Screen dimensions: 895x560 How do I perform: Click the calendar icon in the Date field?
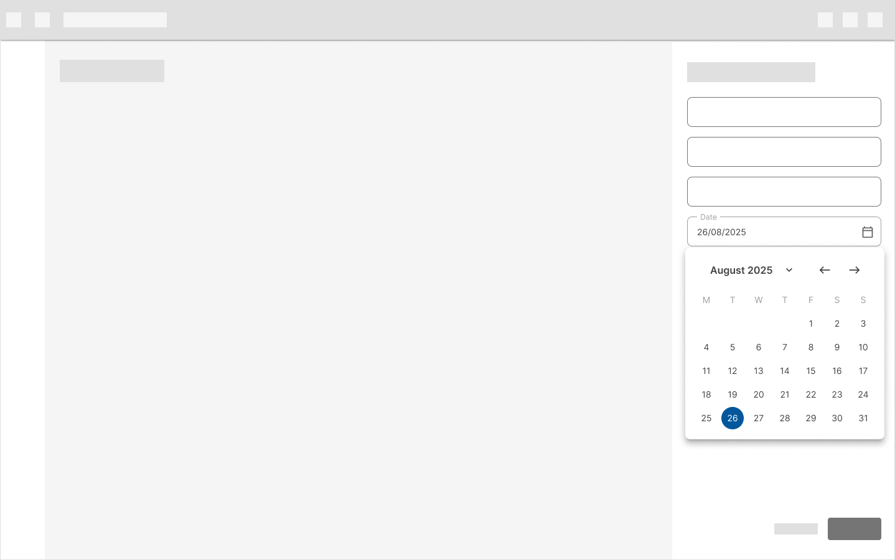868,232
